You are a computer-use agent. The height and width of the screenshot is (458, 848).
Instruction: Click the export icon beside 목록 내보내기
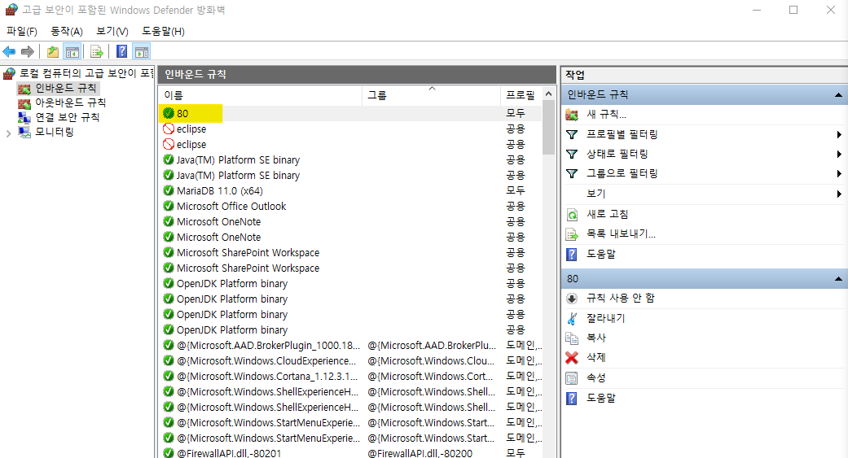pos(572,234)
